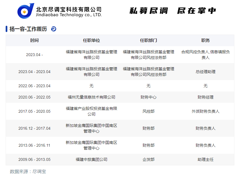This screenshot has width=240, height=177.
Task: Select the 2023.04 - ongoing date cell
Action: point(34,55)
